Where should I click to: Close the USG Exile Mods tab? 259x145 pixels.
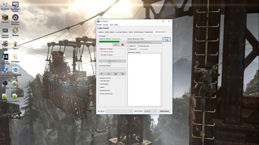tap(166, 32)
